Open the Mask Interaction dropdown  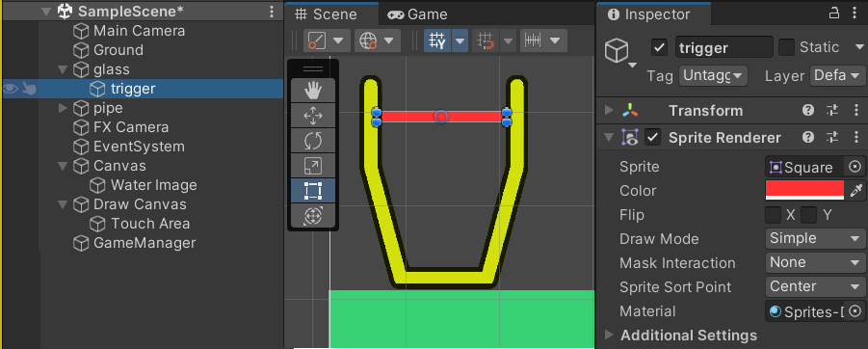tap(815, 262)
